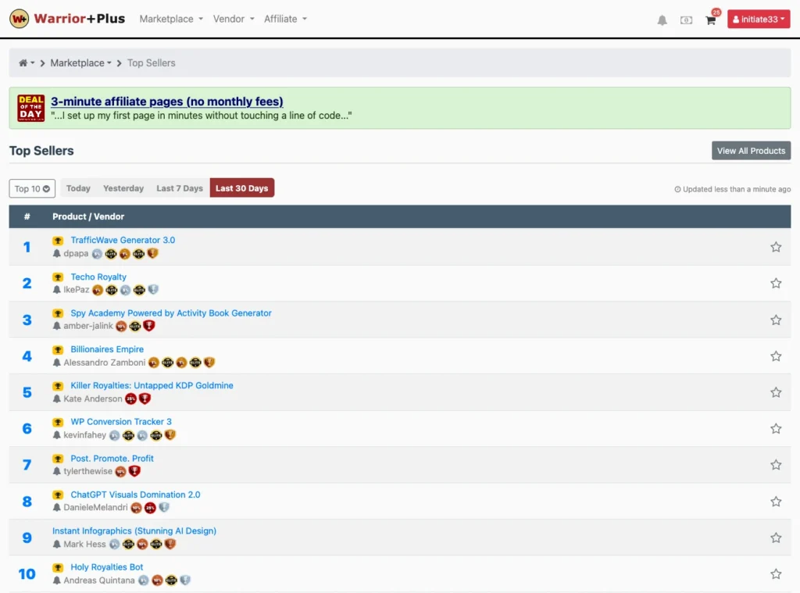The height and width of the screenshot is (593, 800).
Task: Open Billionaires Empire product link
Action: click(x=107, y=349)
